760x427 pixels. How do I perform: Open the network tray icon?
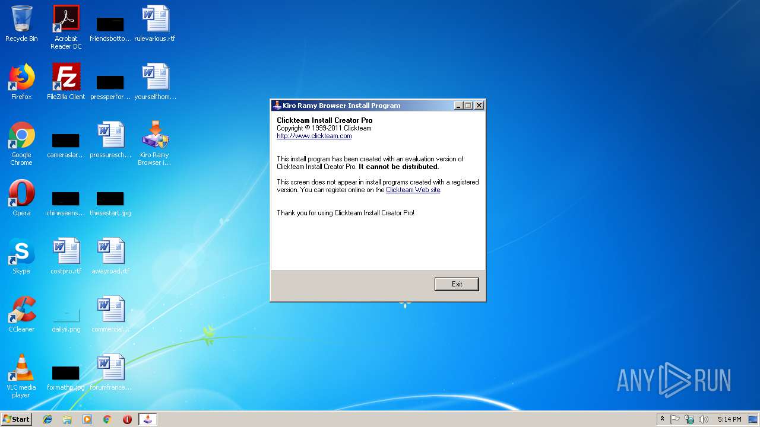(689, 419)
